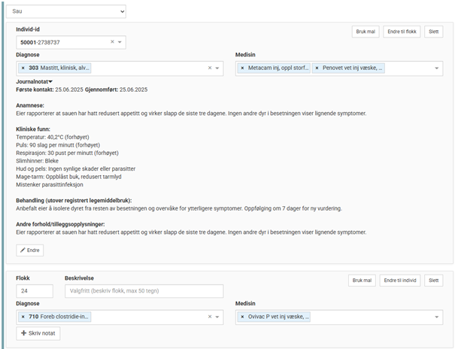This screenshot has width=455, height=349.
Task: Clear all diagnoses in first Diagnose field
Action: click(x=209, y=68)
